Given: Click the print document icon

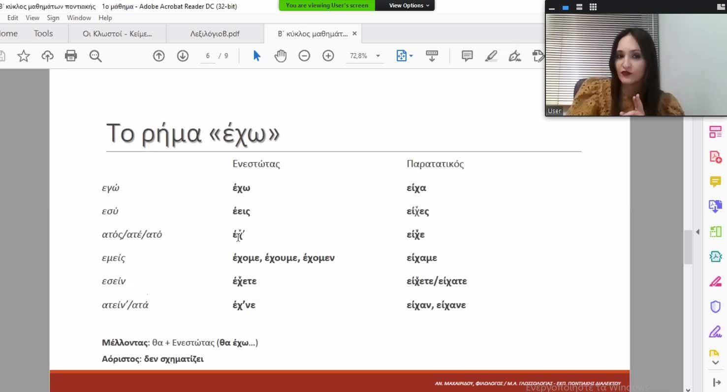Looking at the screenshot, I should tap(71, 56).
